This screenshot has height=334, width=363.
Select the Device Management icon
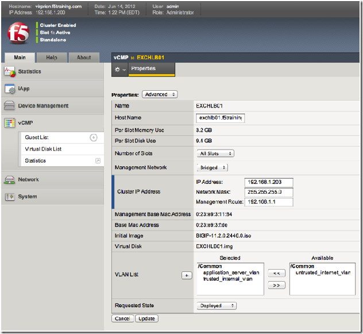(x=9, y=106)
